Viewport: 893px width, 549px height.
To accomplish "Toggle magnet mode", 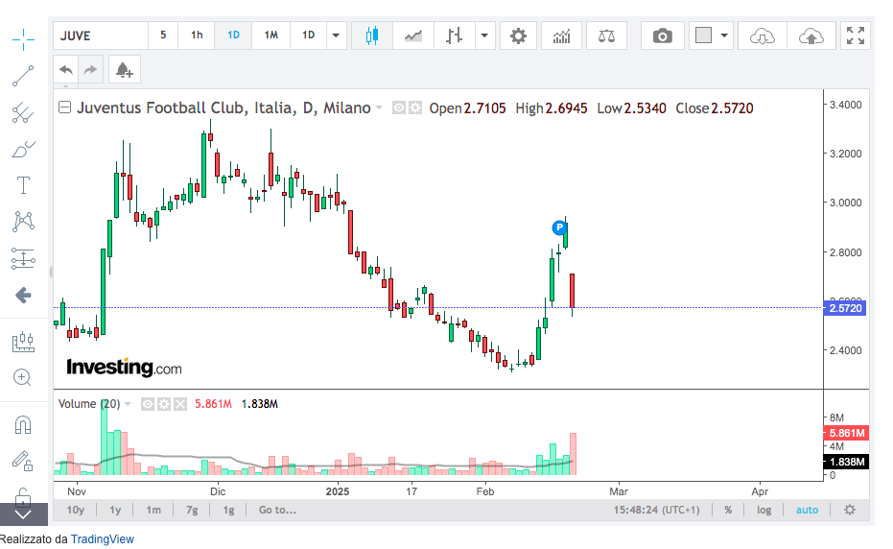I will coord(23,425).
